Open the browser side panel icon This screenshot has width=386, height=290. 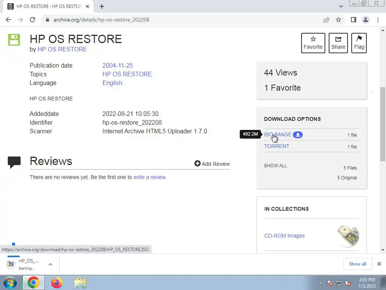354,20
